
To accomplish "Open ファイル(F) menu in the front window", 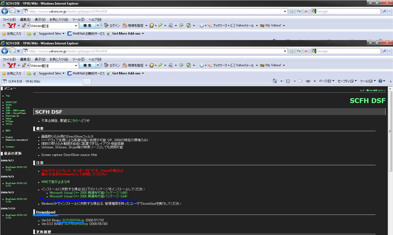I will click(x=9, y=59).
